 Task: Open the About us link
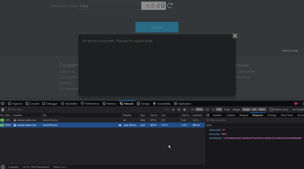67,71
